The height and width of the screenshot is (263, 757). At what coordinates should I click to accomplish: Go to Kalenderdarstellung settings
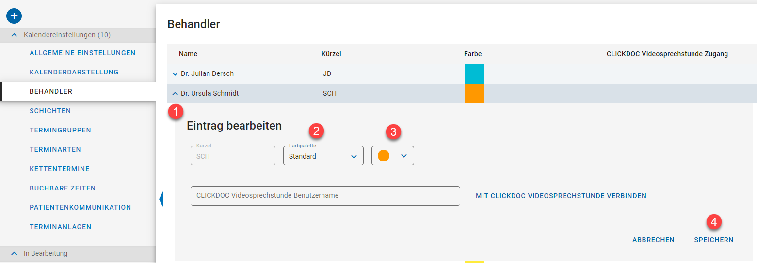pos(74,72)
